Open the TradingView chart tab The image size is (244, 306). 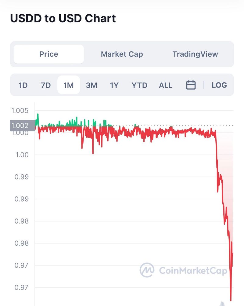(x=195, y=54)
